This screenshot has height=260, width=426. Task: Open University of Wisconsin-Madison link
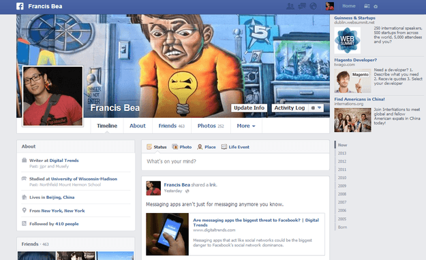click(85, 179)
